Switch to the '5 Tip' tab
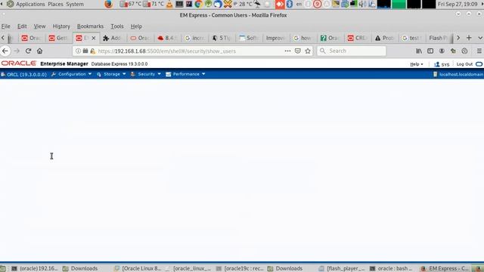The width and height of the screenshot is (484, 272). [x=222, y=38]
